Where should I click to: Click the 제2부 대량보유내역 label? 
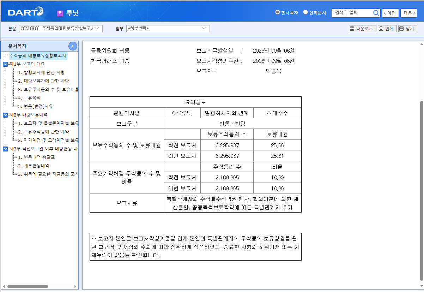pyautogui.click(x=29, y=115)
